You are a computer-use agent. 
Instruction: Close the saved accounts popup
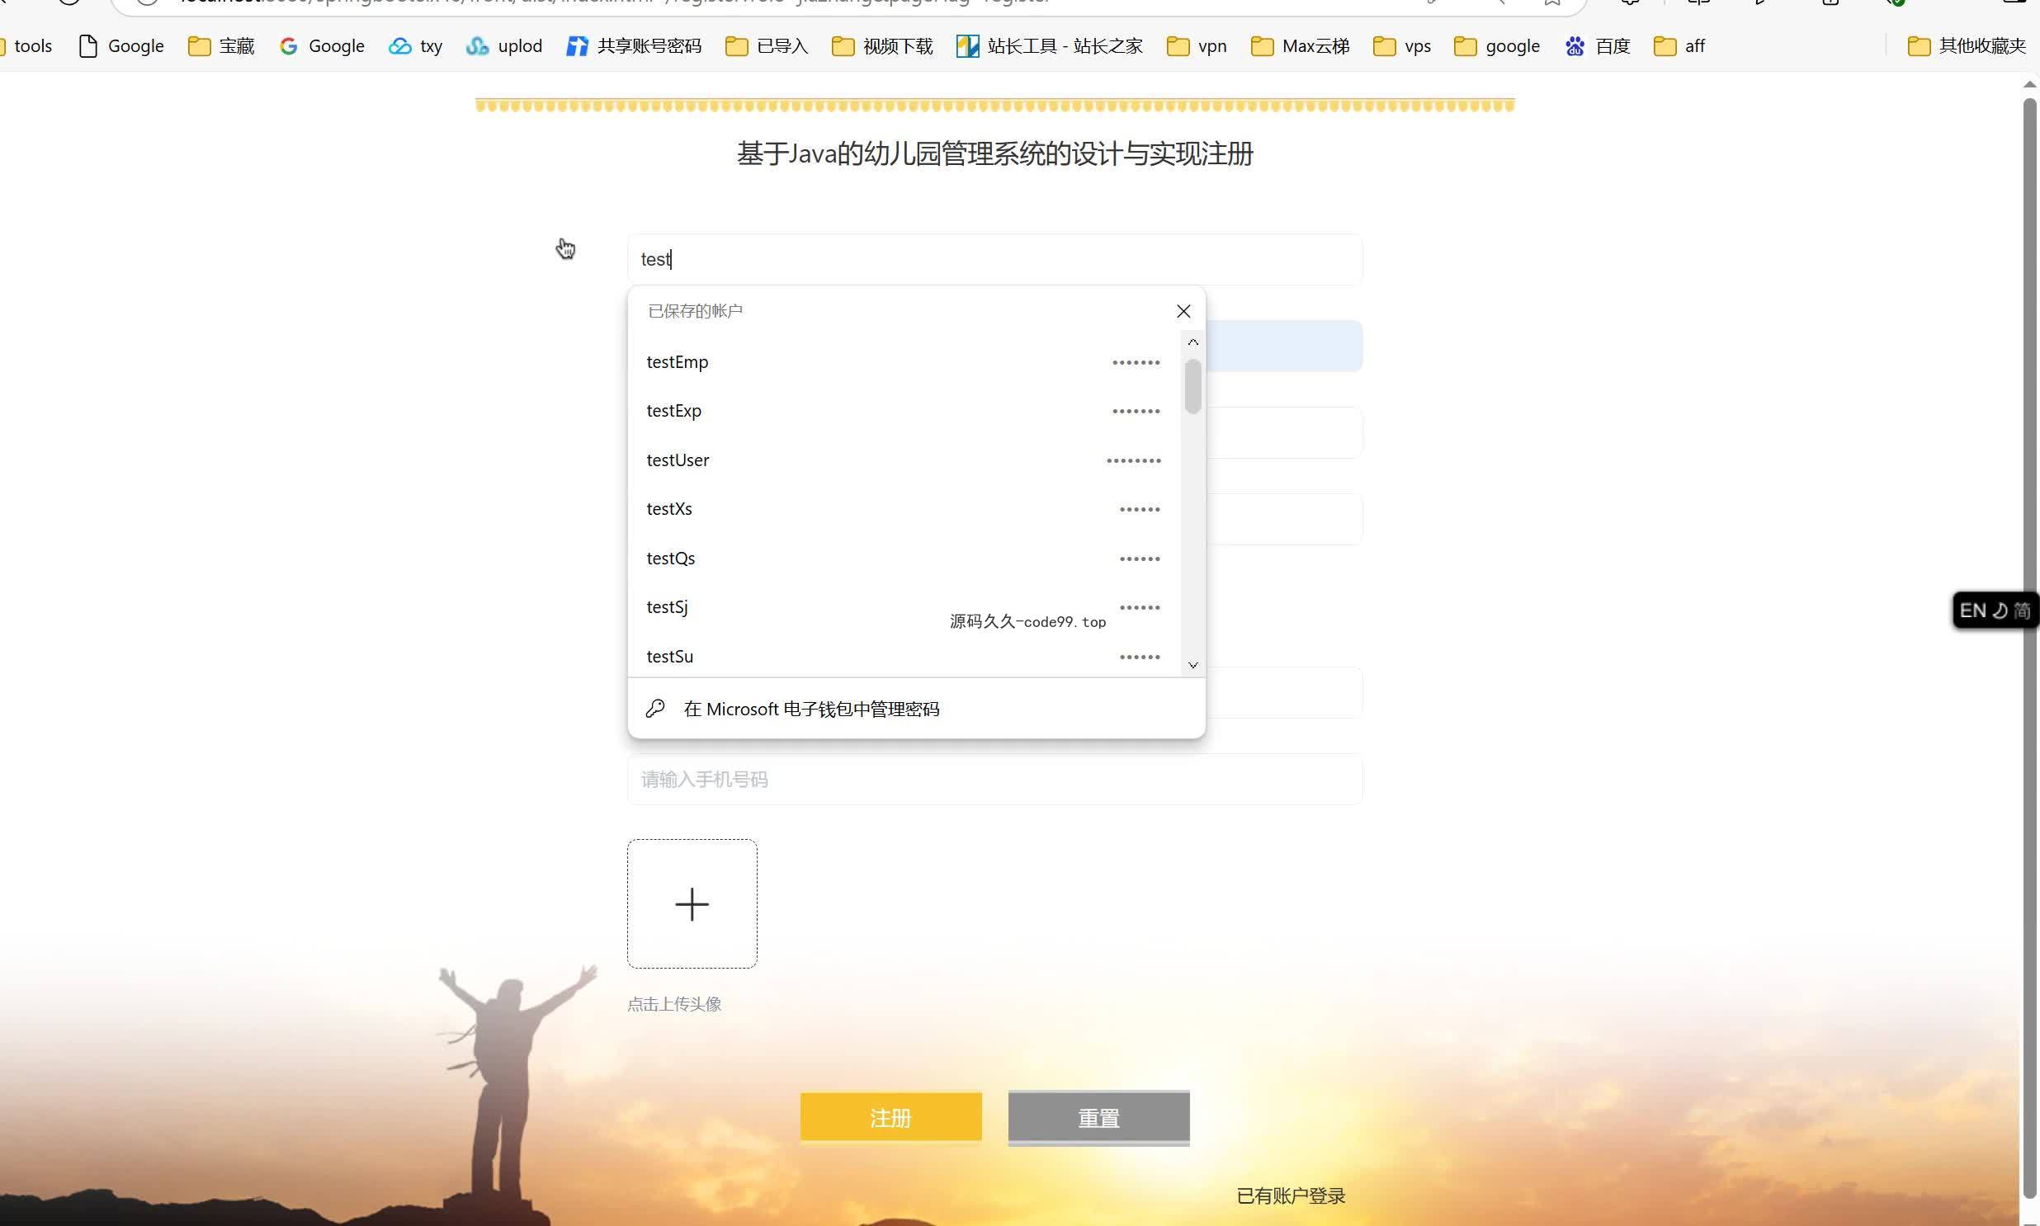tap(1183, 312)
